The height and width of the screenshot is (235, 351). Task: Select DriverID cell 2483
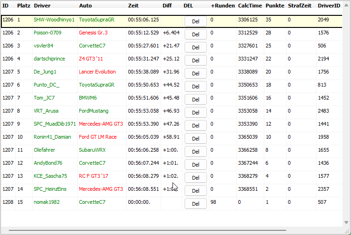coord(324,111)
